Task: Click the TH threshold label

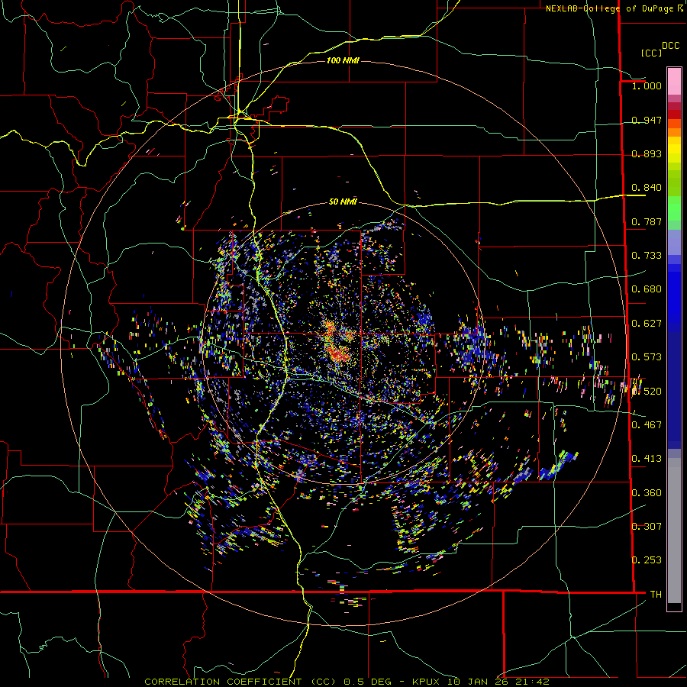Action: click(x=656, y=595)
